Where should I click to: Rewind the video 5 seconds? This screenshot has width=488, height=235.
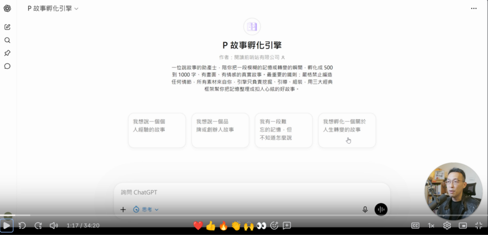22,225
